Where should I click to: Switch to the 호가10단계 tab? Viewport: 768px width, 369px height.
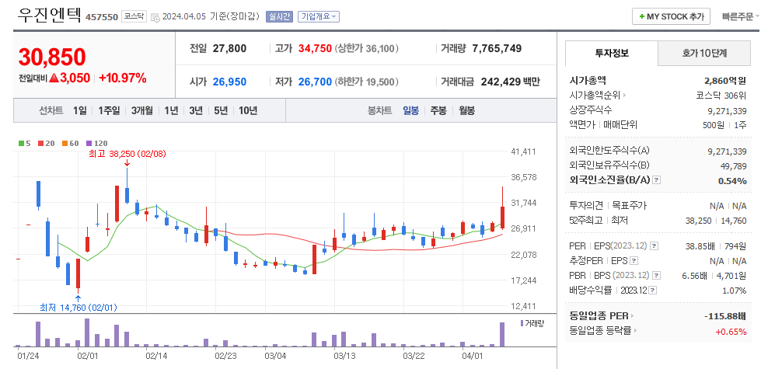click(x=703, y=53)
